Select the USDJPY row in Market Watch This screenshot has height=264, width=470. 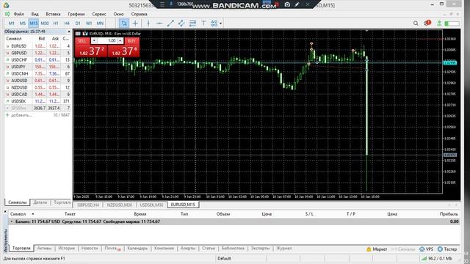point(37,67)
